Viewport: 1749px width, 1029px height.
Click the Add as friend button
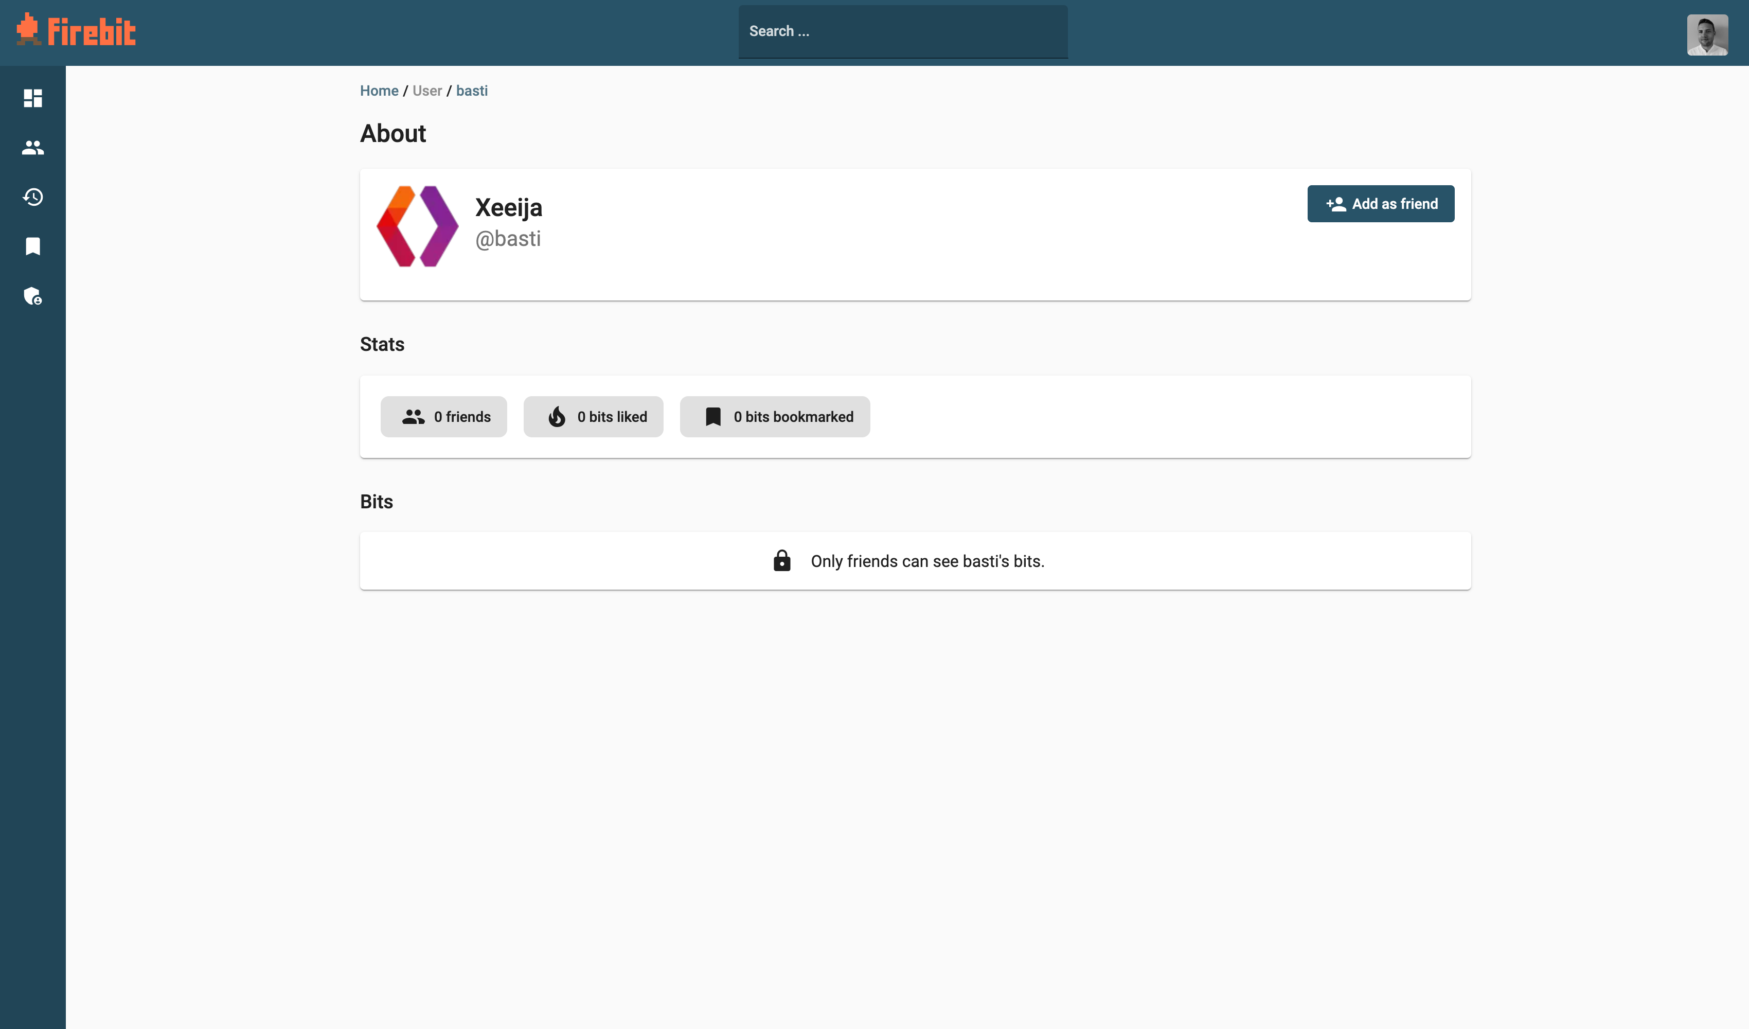tap(1381, 203)
